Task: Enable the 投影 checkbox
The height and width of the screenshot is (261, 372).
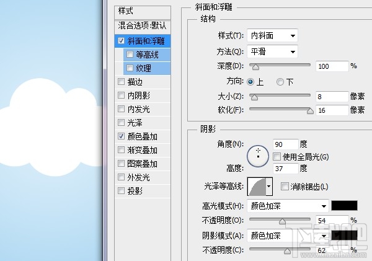Action: 122,190
